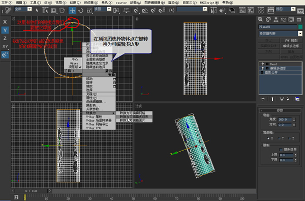Click the Plane01 object color swatch
Image resolution: width=305 pixels, height=201 pixels.
(x=300, y=26)
